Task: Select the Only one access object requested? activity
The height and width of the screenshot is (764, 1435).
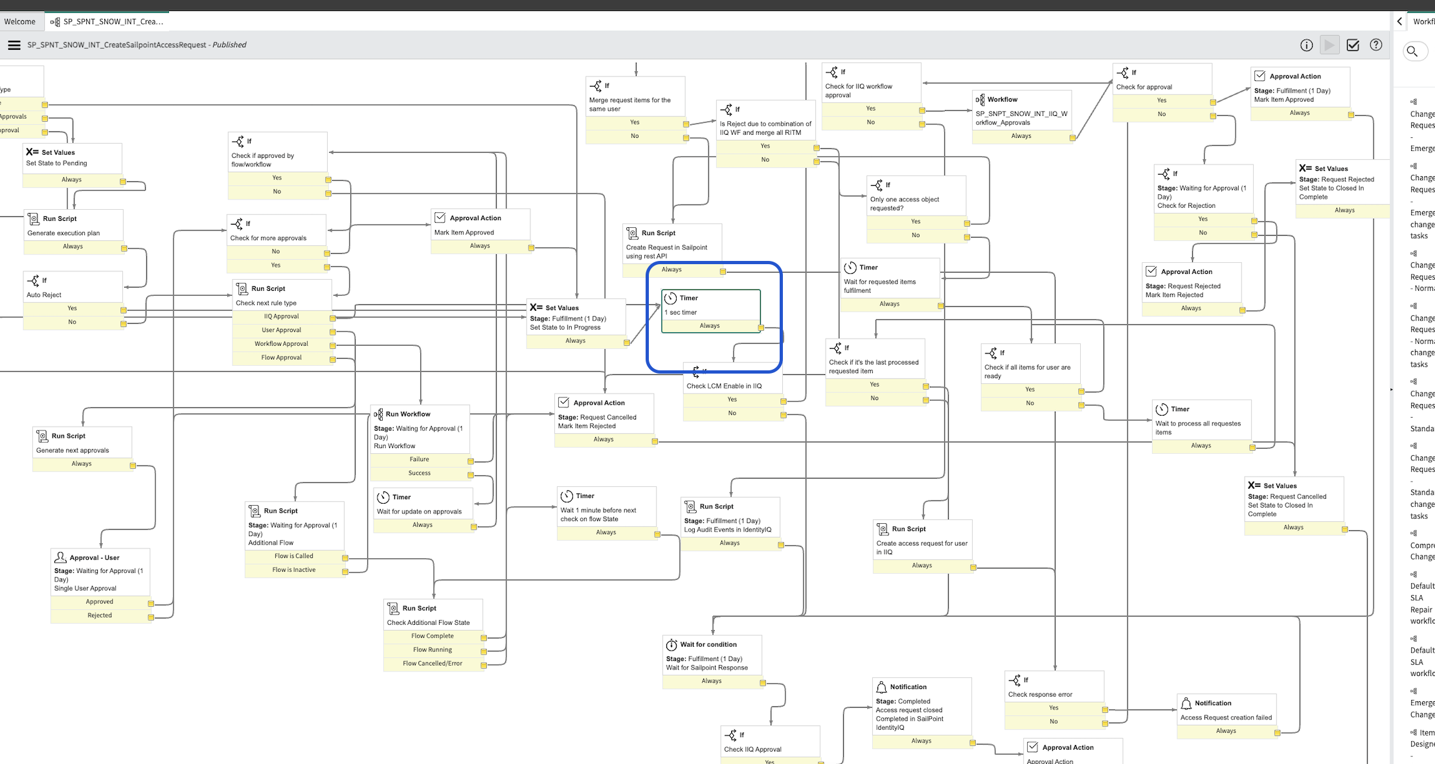Action: click(x=916, y=208)
